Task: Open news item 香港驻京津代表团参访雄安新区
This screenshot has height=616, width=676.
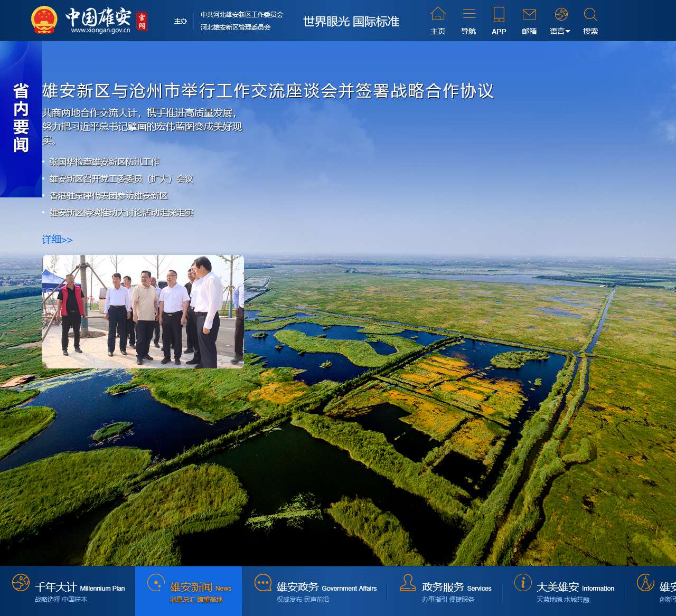Action: pyautogui.click(x=108, y=196)
